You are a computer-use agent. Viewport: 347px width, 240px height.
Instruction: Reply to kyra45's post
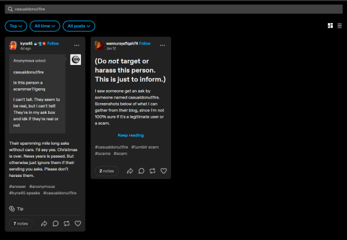click(x=55, y=224)
